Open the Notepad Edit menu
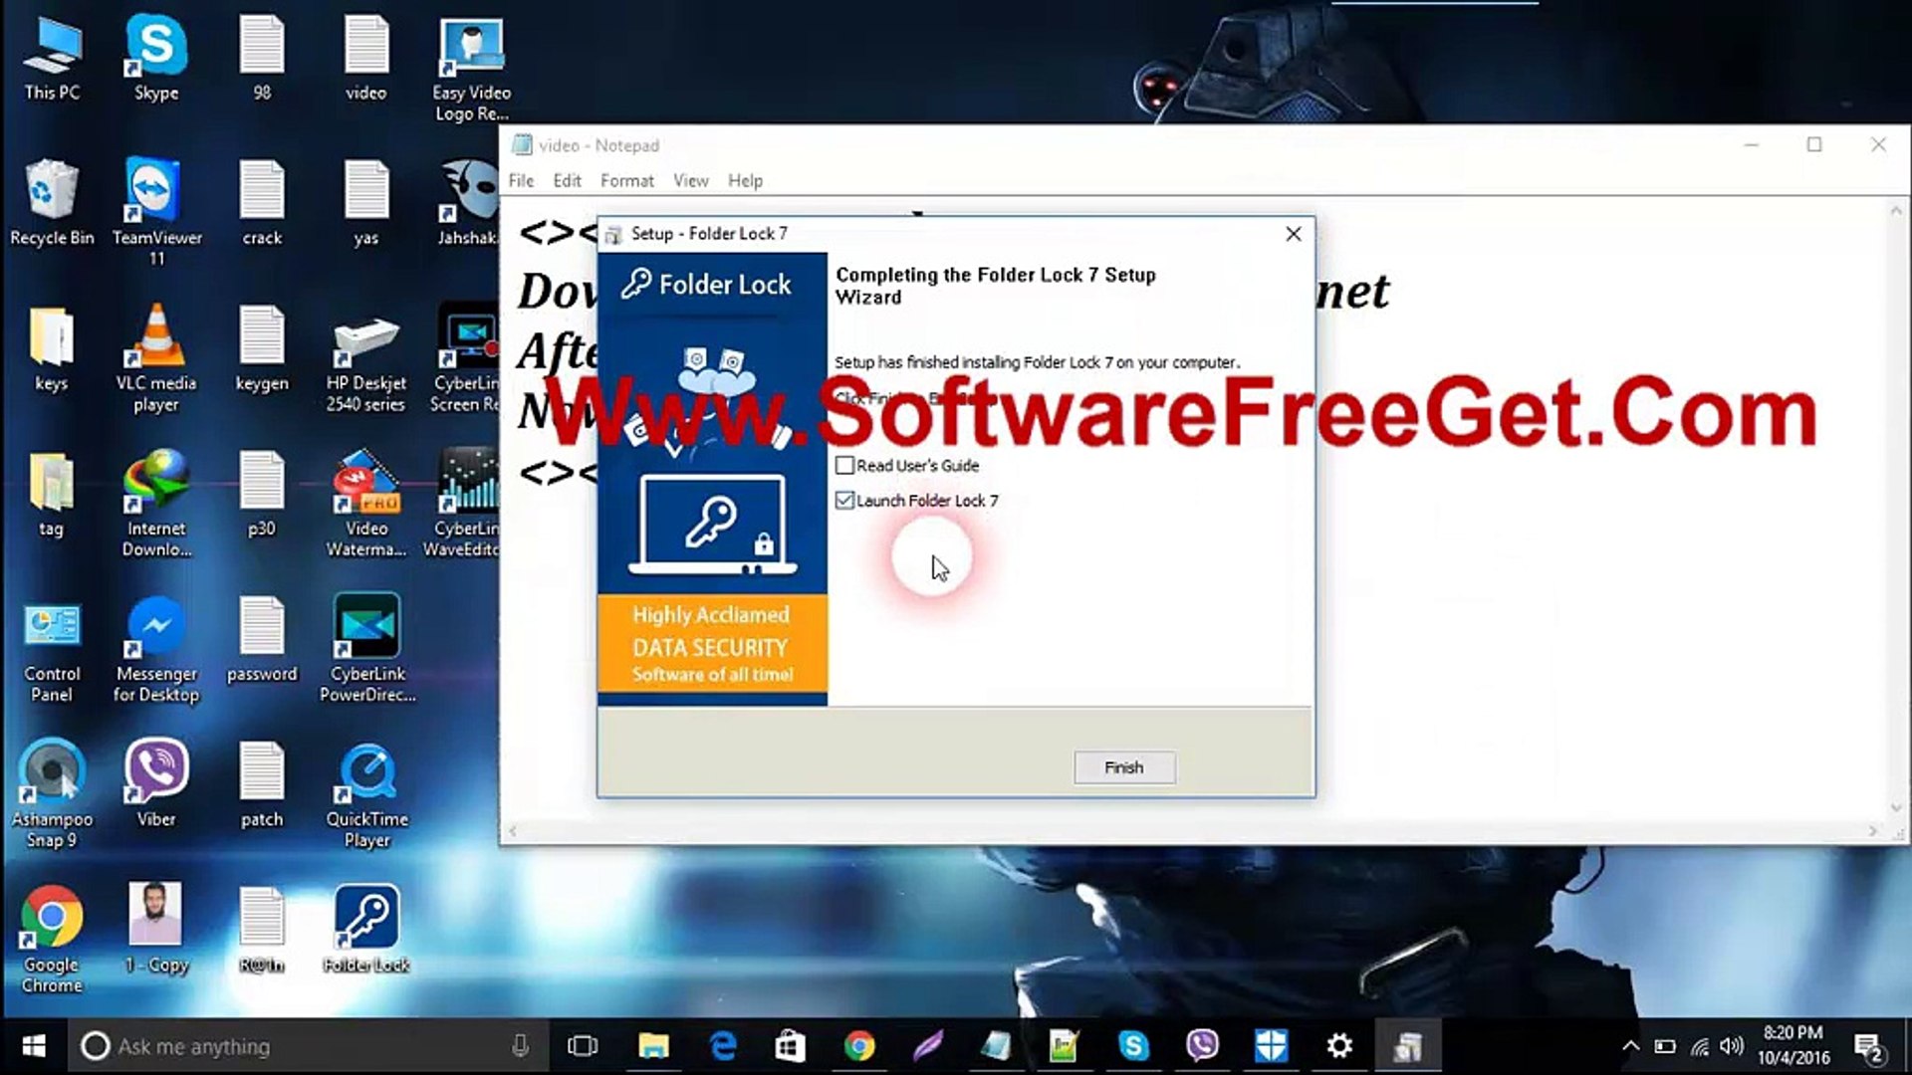 (x=567, y=180)
